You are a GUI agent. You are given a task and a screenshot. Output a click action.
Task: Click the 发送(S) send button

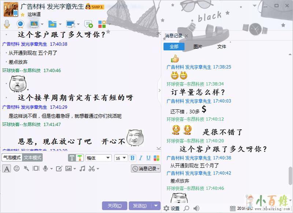click(140, 206)
